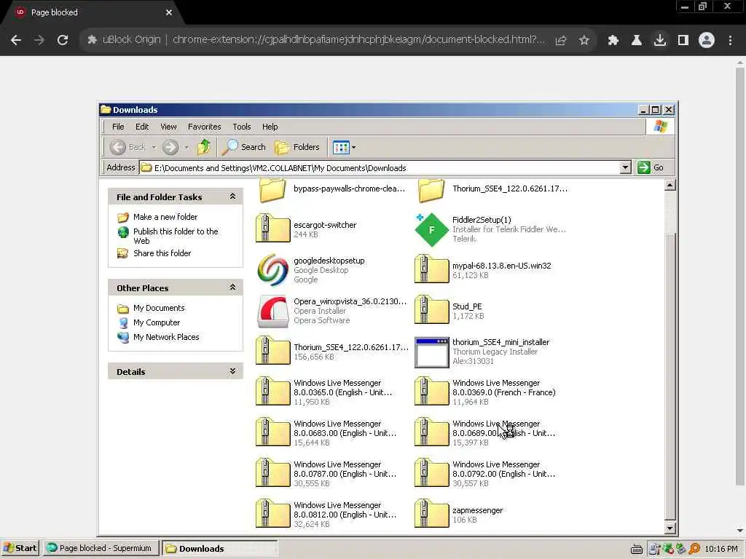Image resolution: width=746 pixels, height=559 pixels.
Task: Open the uBlock Origin extensions puzzle icon
Action: click(613, 40)
